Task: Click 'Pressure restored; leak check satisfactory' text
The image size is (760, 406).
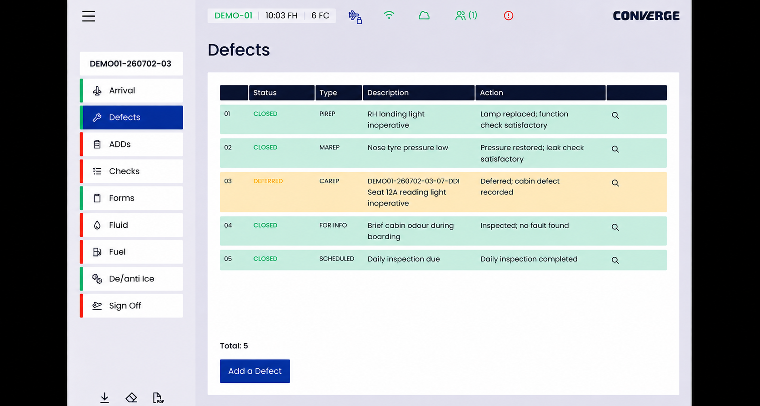Action: [532, 153]
